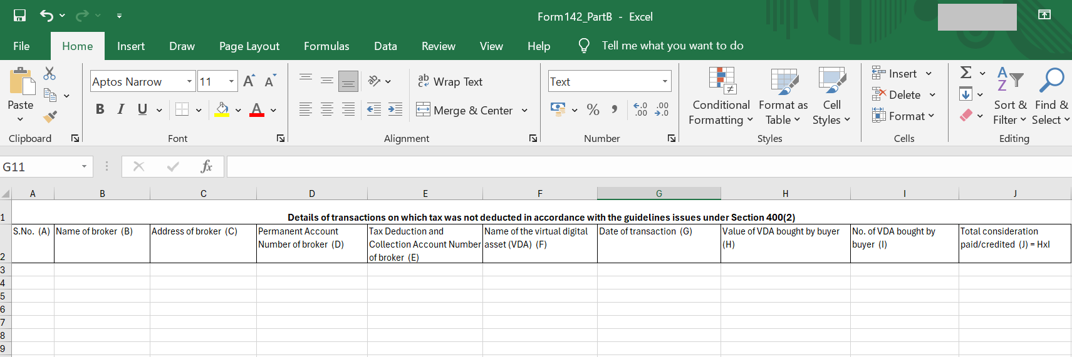The image size is (1072, 357).
Task: Toggle Bold formatting
Action: tap(100, 109)
